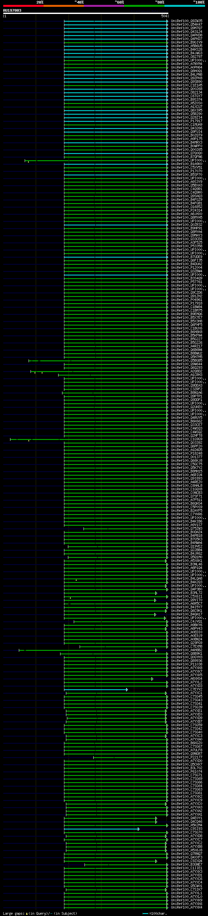Select the UniRef100_C7SG45 label
208x916 pixels.
tap(187, 696)
